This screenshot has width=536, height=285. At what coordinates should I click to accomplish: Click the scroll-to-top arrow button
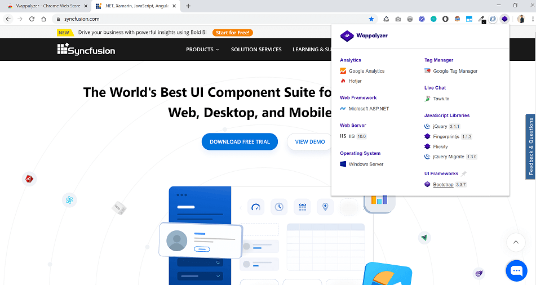[516, 242]
